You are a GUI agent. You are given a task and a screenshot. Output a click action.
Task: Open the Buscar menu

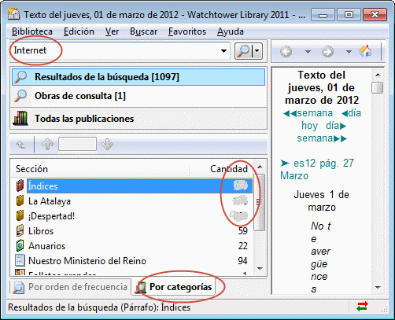144,31
